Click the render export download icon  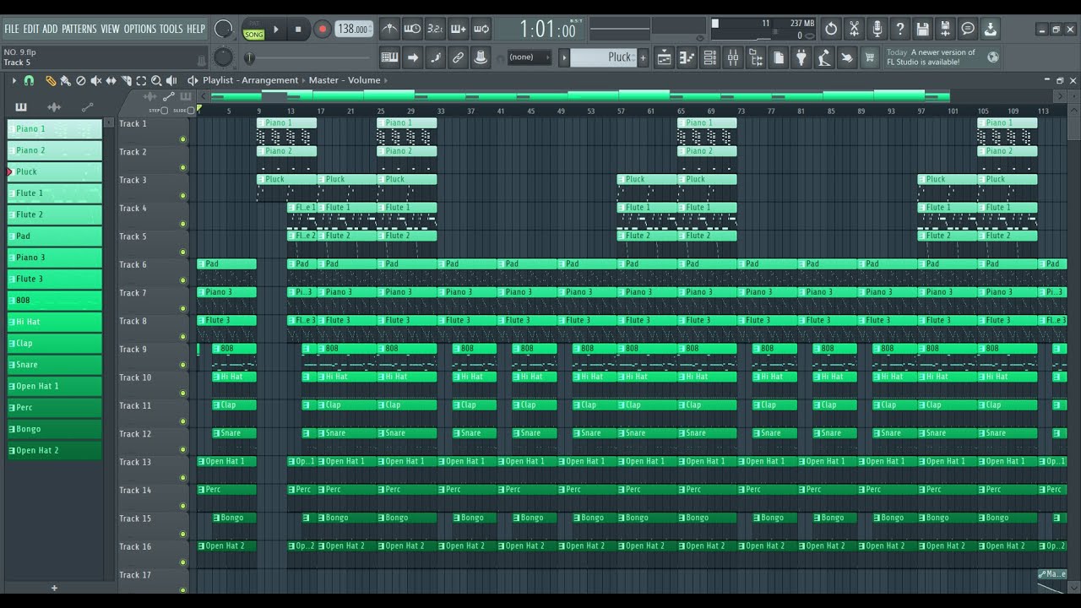pyautogui.click(x=991, y=29)
